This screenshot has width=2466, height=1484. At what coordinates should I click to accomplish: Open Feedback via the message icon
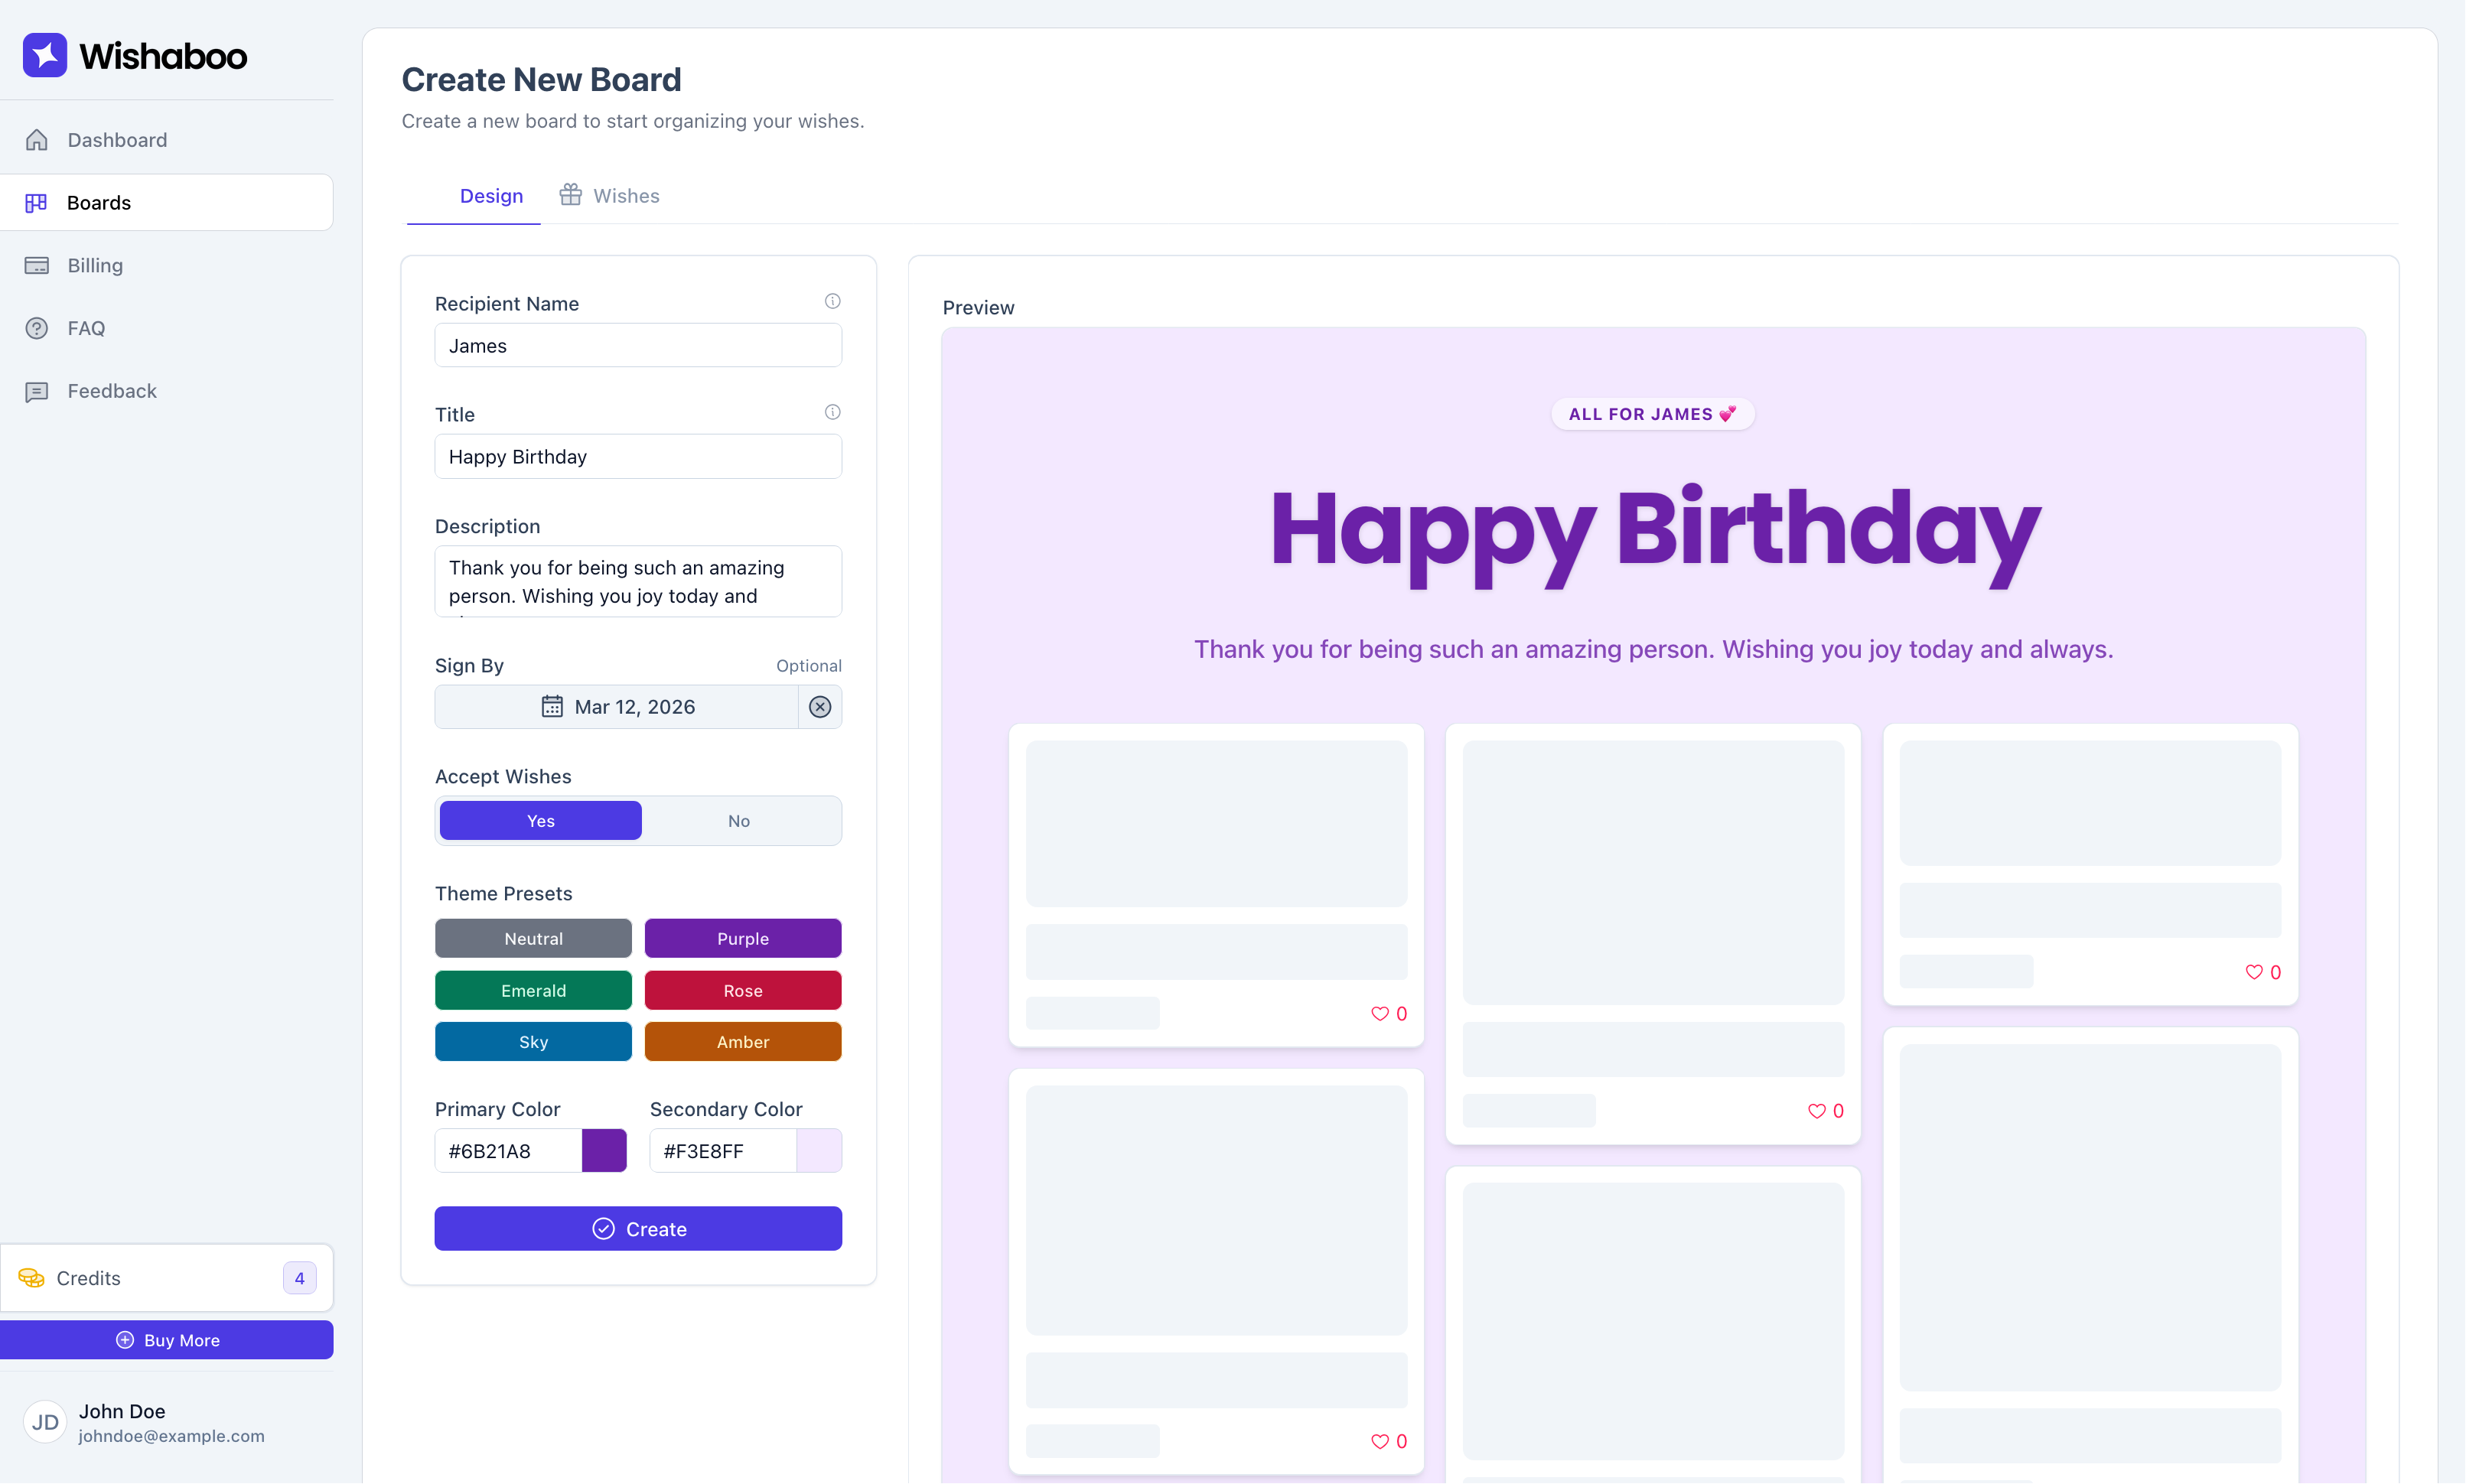36,391
